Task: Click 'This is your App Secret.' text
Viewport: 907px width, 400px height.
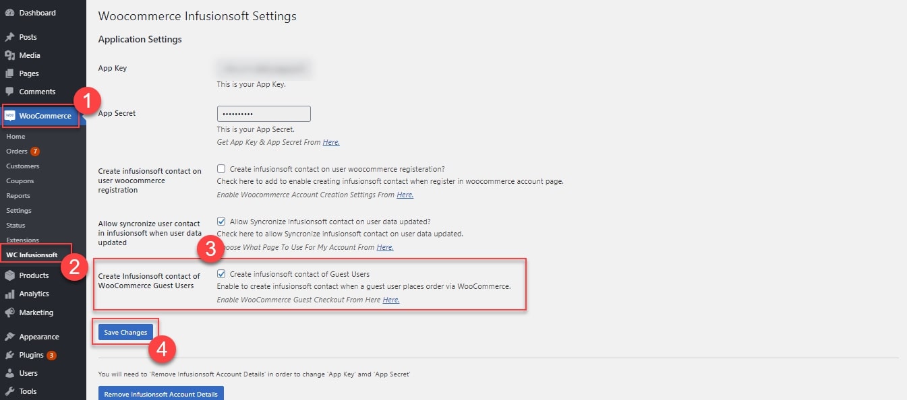Action: tap(256, 129)
